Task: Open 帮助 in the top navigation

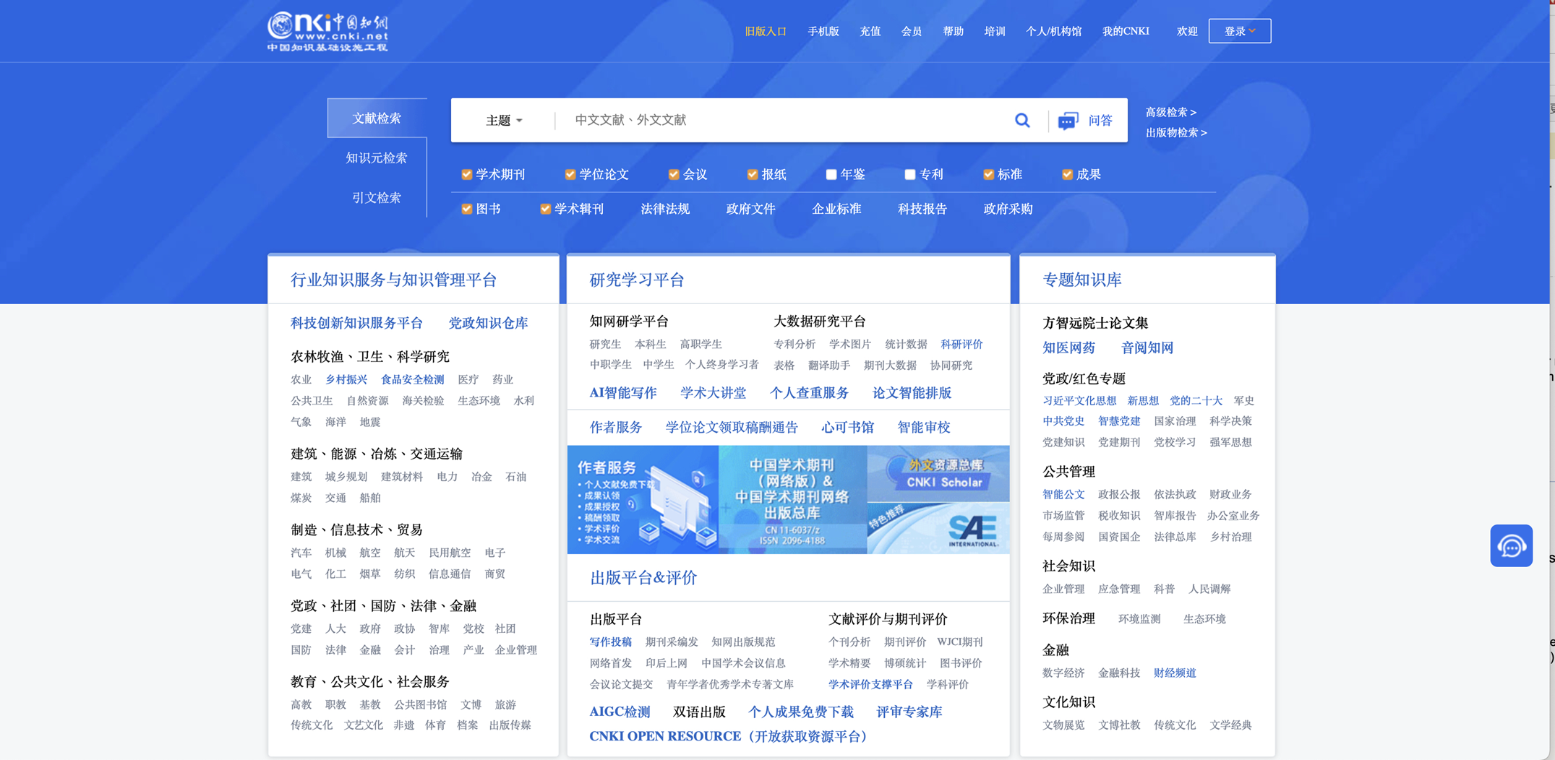Action: pyautogui.click(x=954, y=32)
